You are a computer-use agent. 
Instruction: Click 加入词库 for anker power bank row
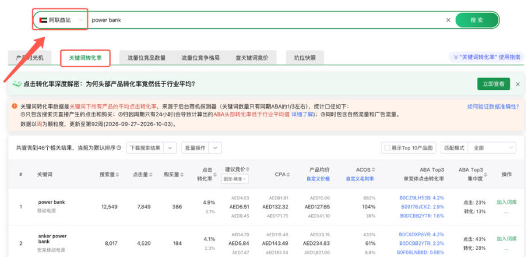tap(506, 239)
